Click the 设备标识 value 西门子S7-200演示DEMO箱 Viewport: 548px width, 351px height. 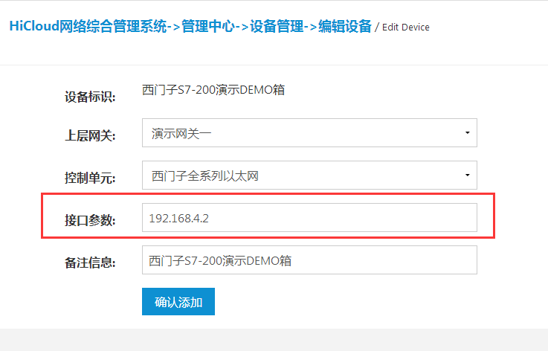point(213,90)
